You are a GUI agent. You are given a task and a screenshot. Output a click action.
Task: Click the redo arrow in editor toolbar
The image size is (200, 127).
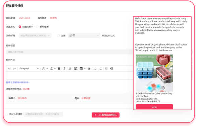tap(14, 69)
